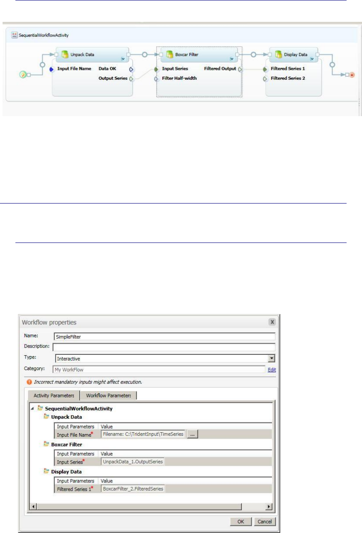362x533 pixels.
Task: Click the Filtered Series 1 value field
Action: tap(133, 488)
